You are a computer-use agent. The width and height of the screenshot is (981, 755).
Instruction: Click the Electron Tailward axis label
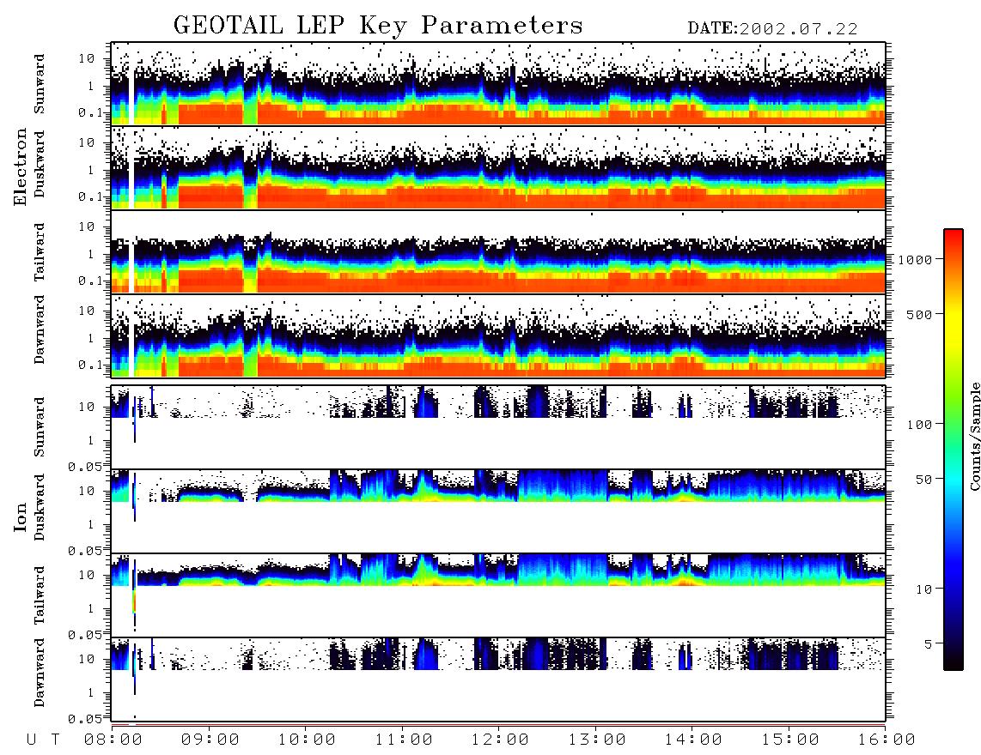pyautogui.click(x=40, y=251)
